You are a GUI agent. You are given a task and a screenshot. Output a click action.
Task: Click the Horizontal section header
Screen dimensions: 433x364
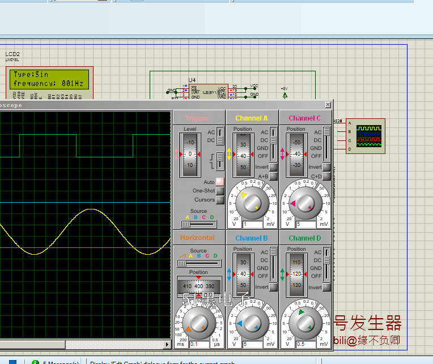click(x=197, y=238)
